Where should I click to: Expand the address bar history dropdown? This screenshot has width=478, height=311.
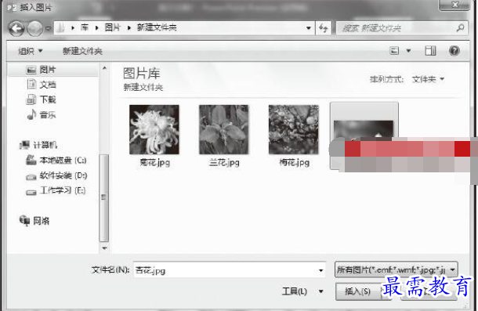tap(309, 28)
